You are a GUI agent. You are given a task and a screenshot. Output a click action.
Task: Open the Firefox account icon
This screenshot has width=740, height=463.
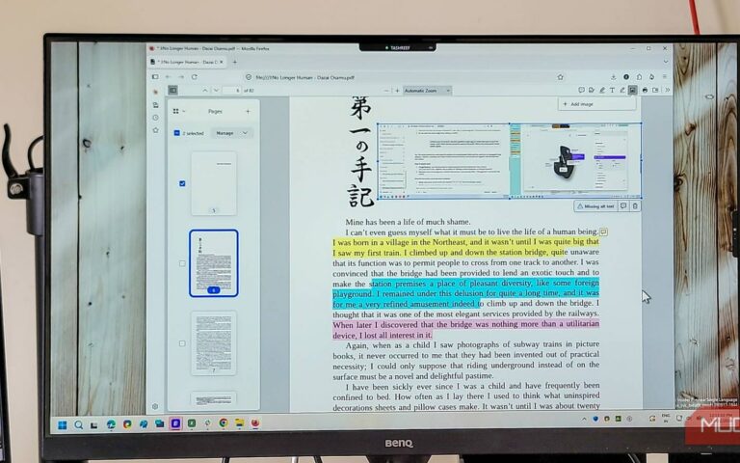(626, 77)
